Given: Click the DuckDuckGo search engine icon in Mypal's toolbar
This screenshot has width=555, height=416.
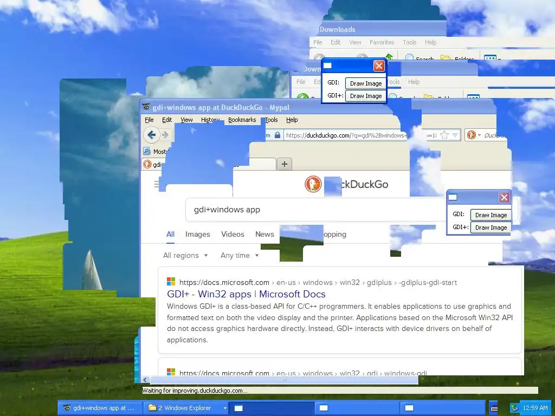Looking at the screenshot, I should point(471,135).
